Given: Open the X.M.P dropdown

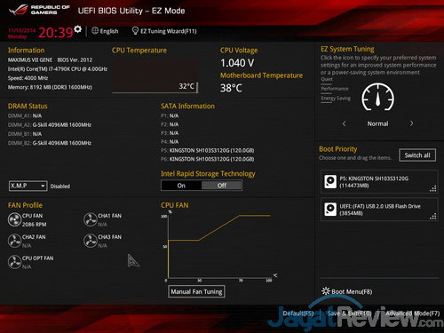Looking at the screenshot, I should [28, 186].
